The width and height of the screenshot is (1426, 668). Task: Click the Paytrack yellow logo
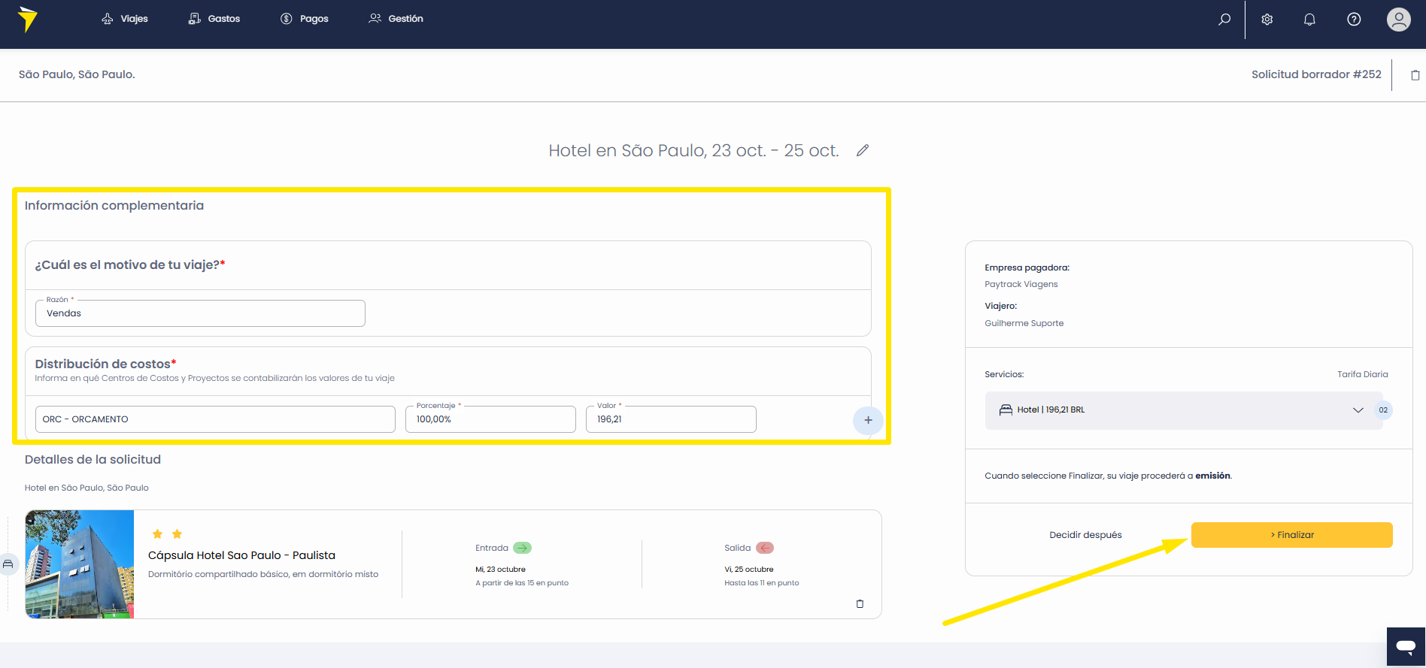tap(27, 19)
